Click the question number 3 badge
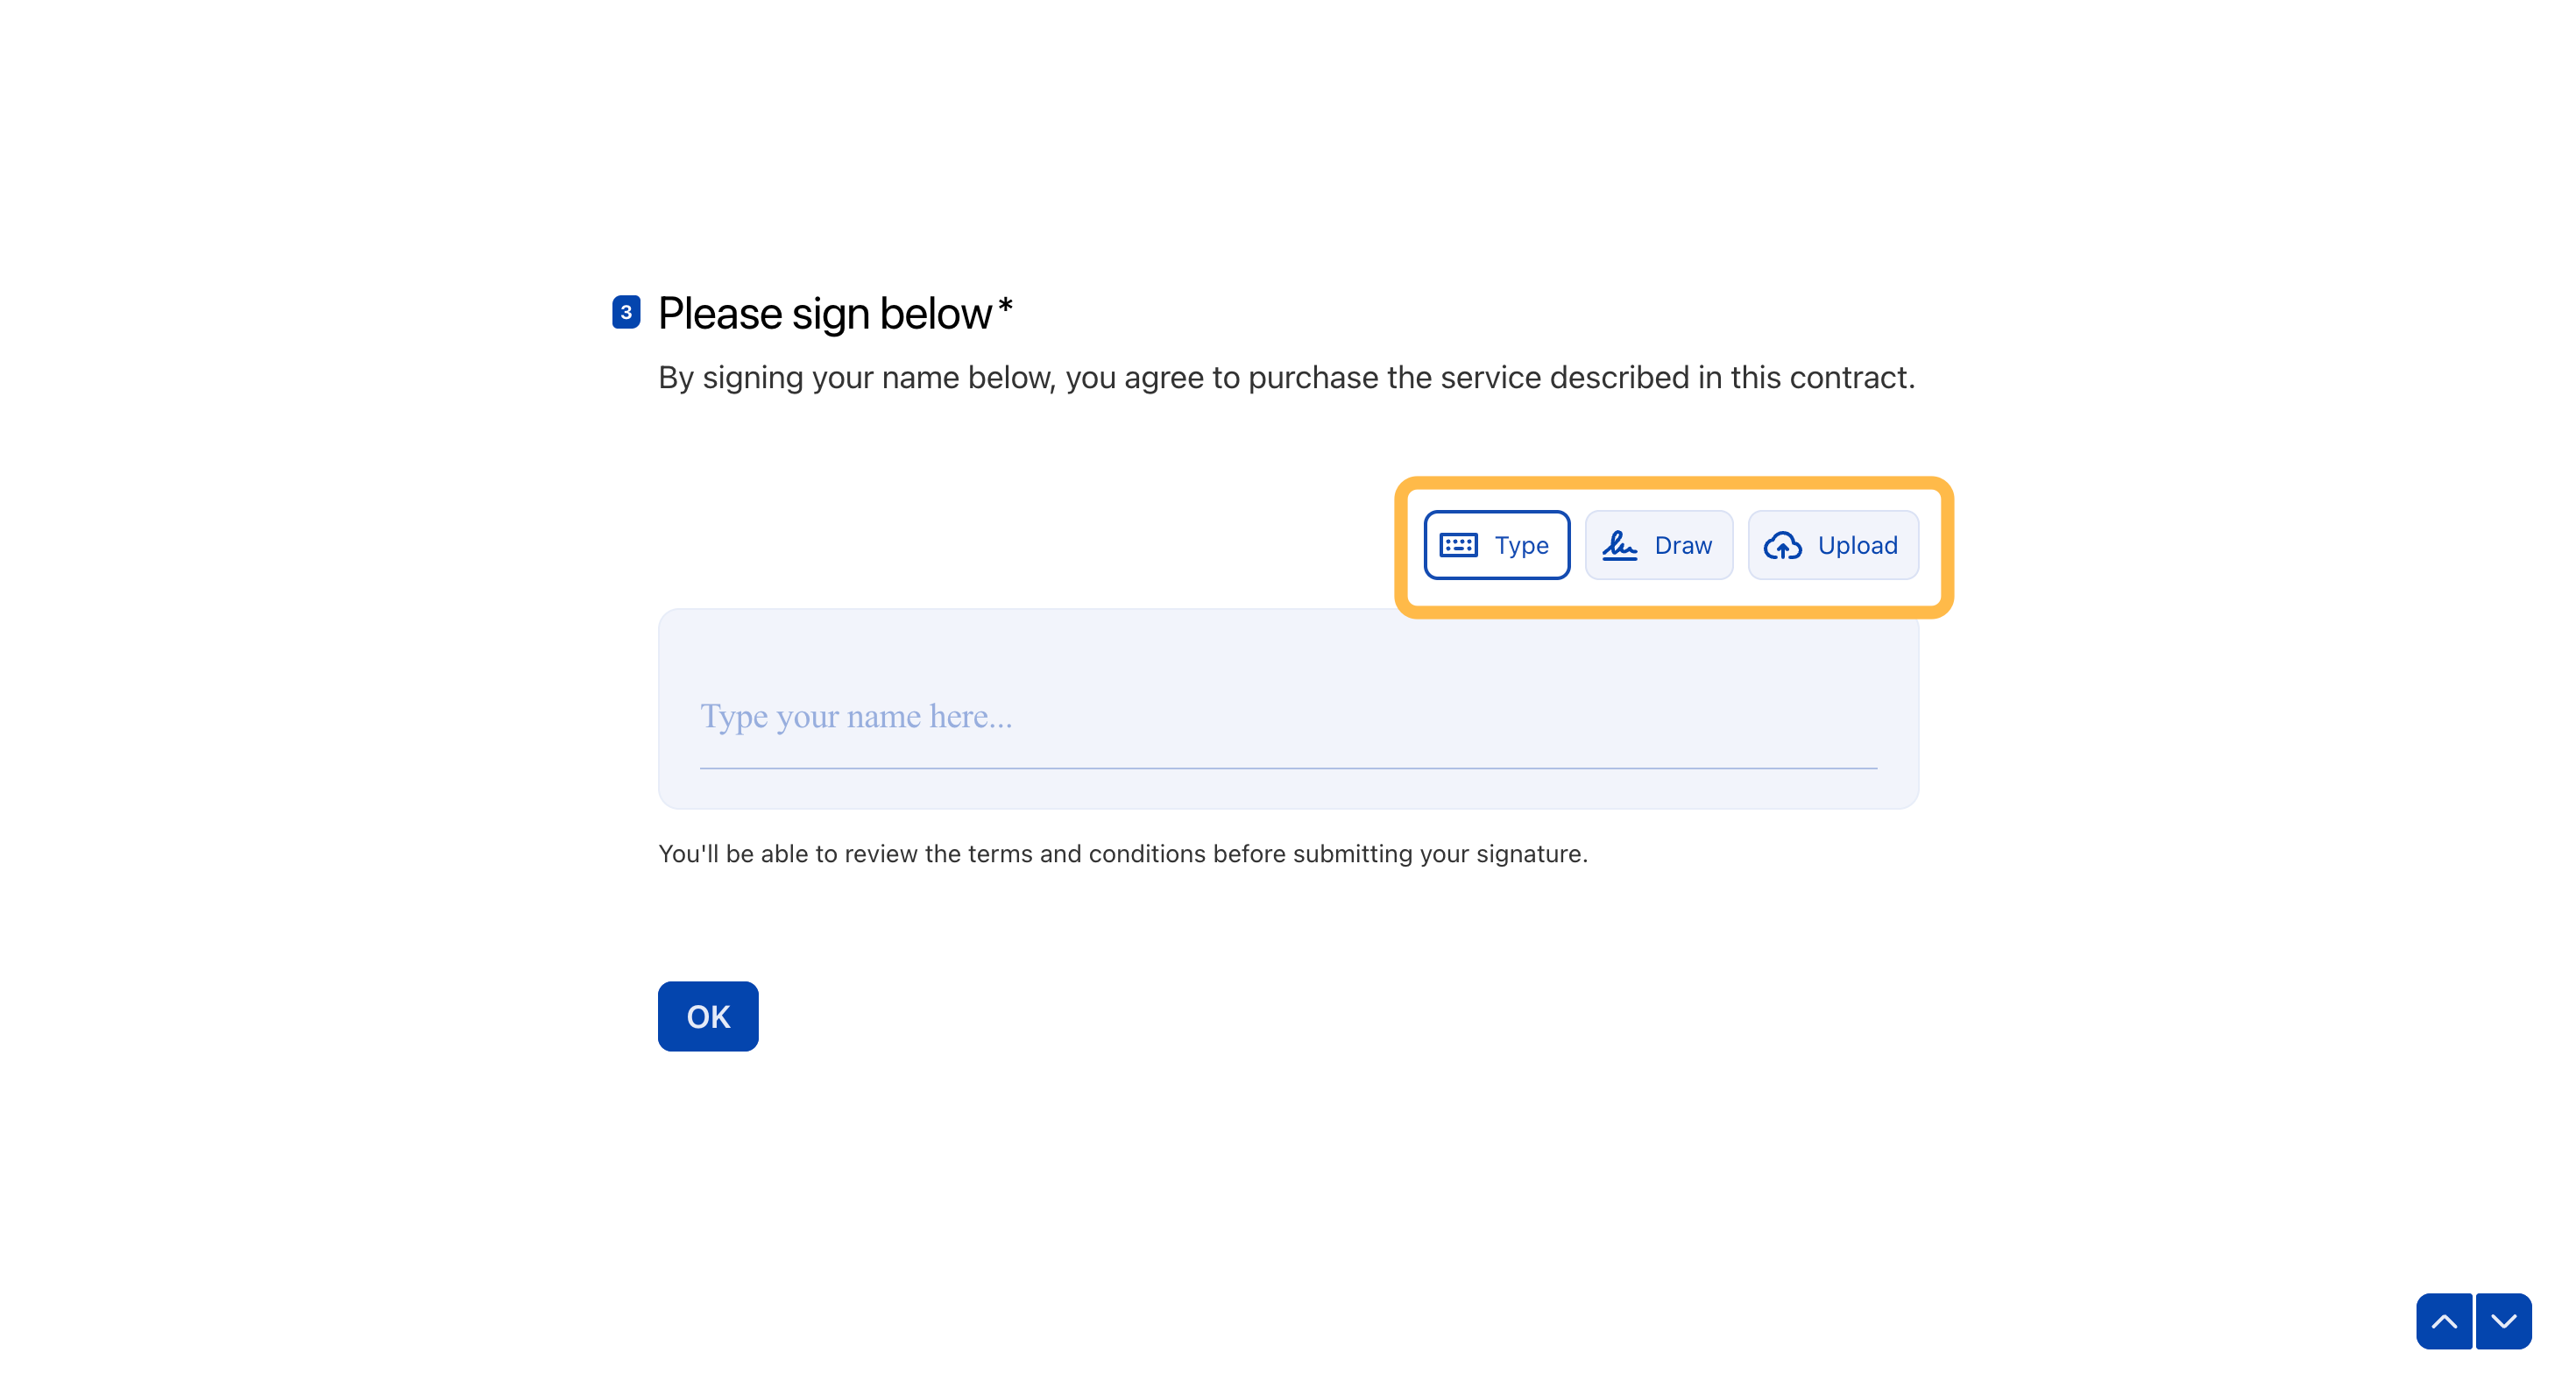 pyautogui.click(x=626, y=312)
